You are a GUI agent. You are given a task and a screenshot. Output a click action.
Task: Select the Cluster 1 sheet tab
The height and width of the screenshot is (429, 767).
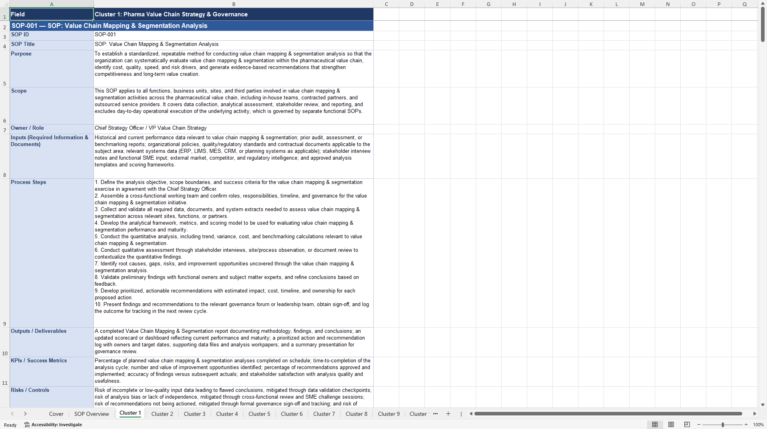(130, 413)
